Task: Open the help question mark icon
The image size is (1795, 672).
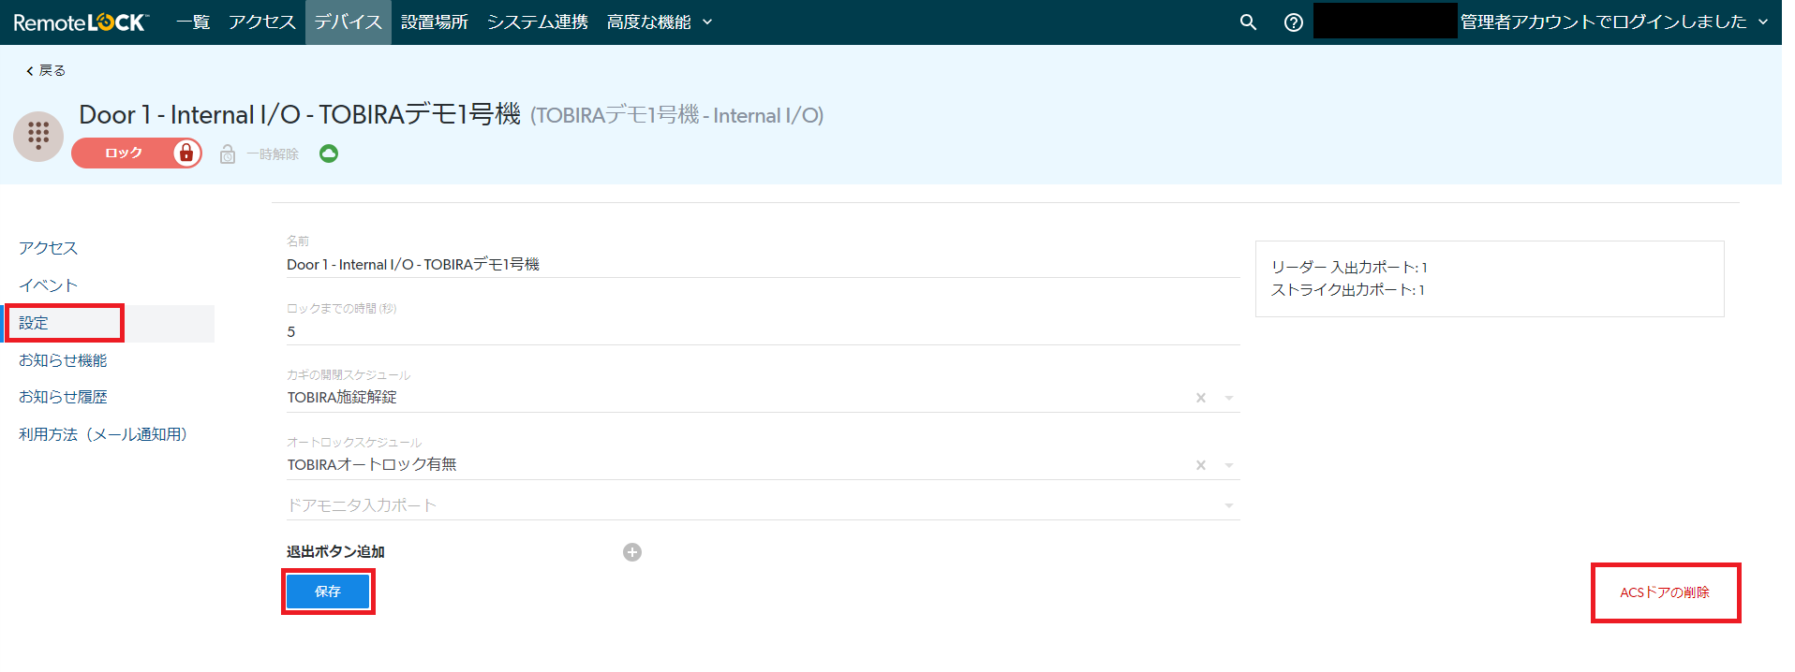Action: [1293, 22]
